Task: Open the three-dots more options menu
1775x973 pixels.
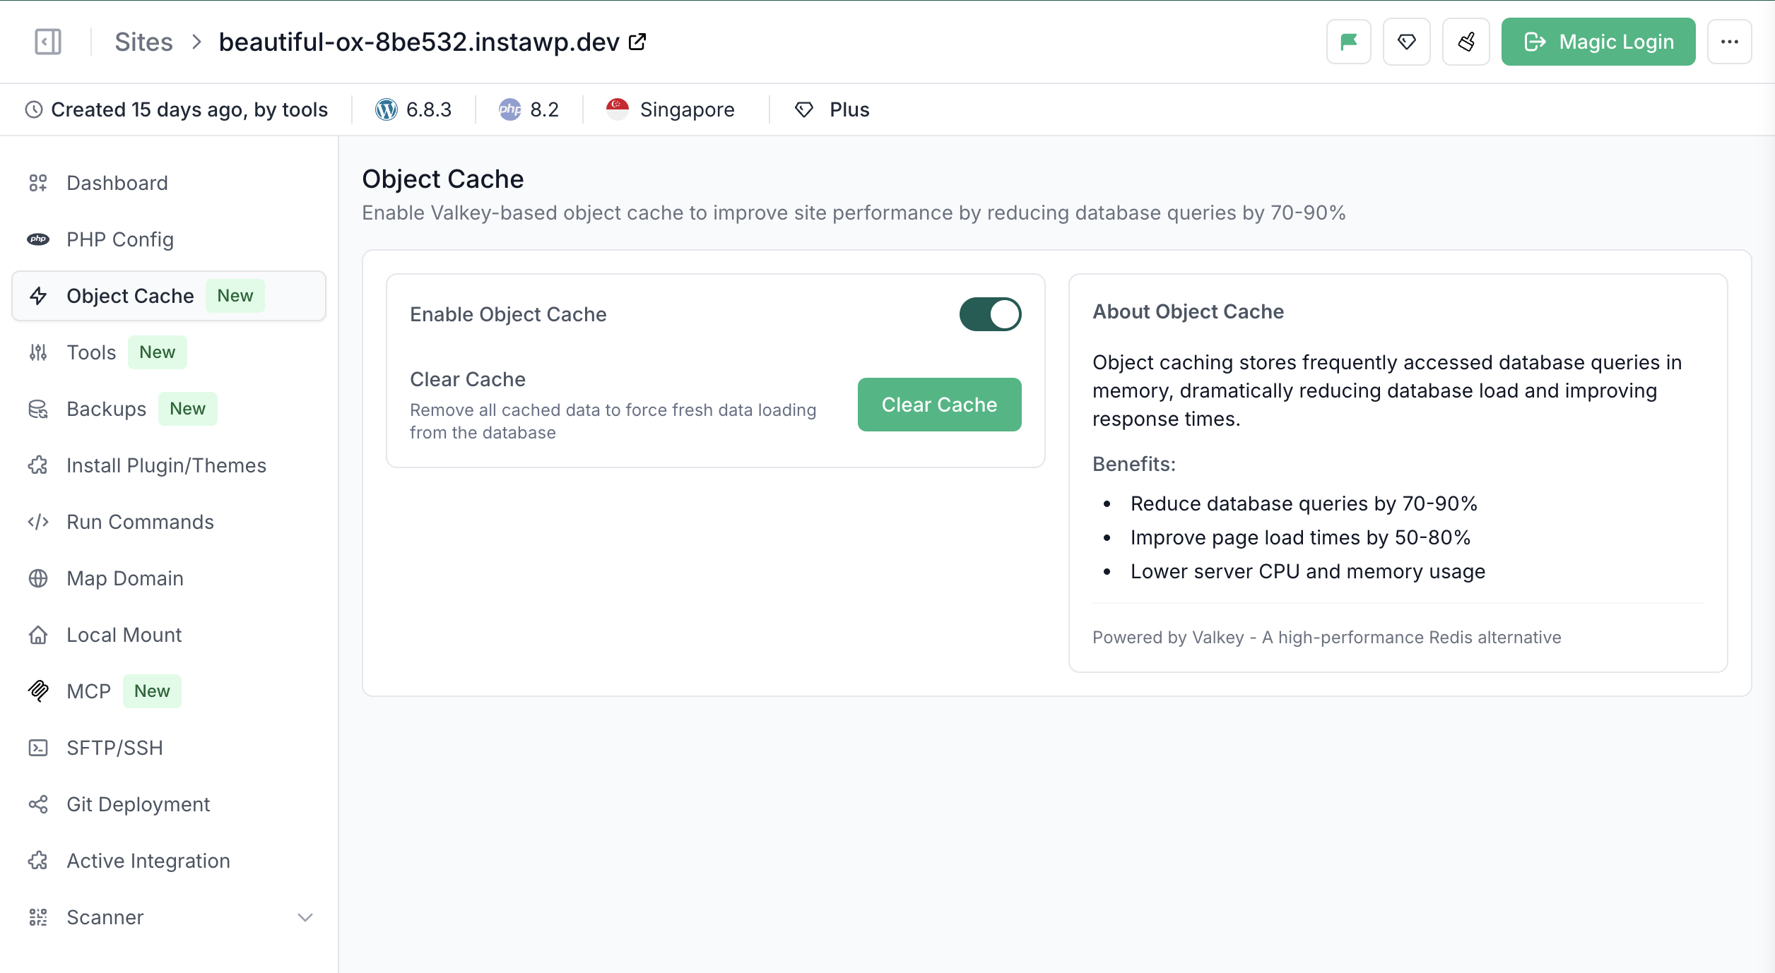Action: pos(1729,42)
